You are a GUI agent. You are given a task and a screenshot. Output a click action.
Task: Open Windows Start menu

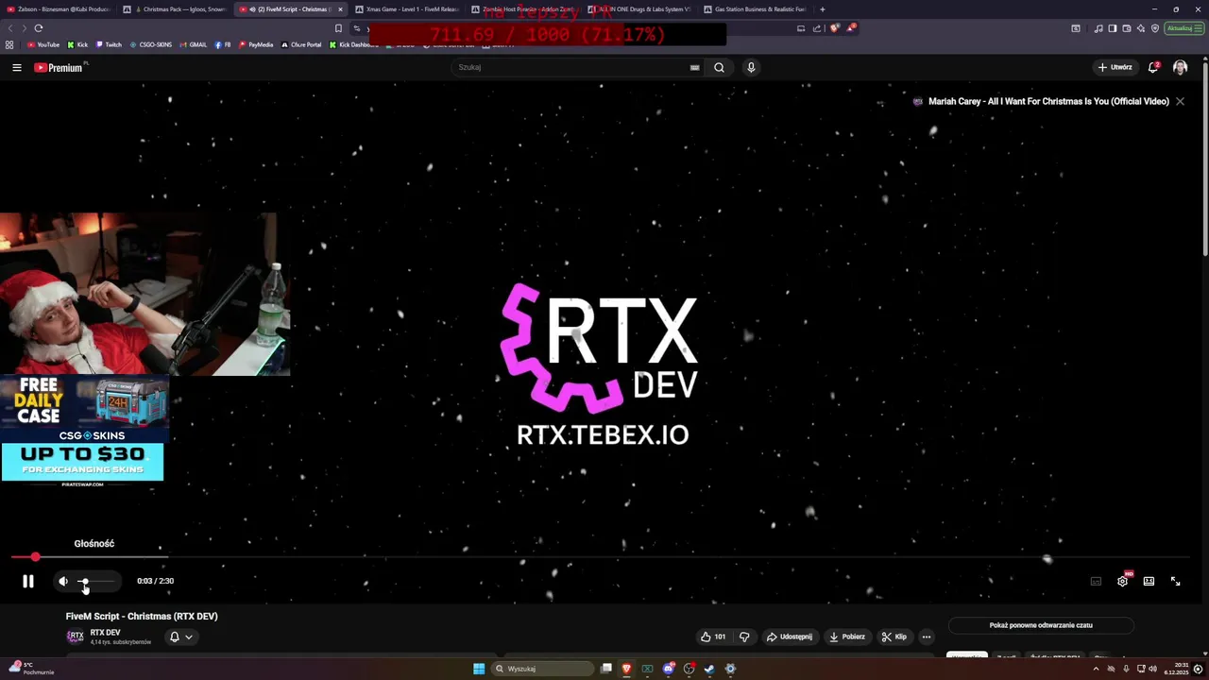(x=479, y=669)
